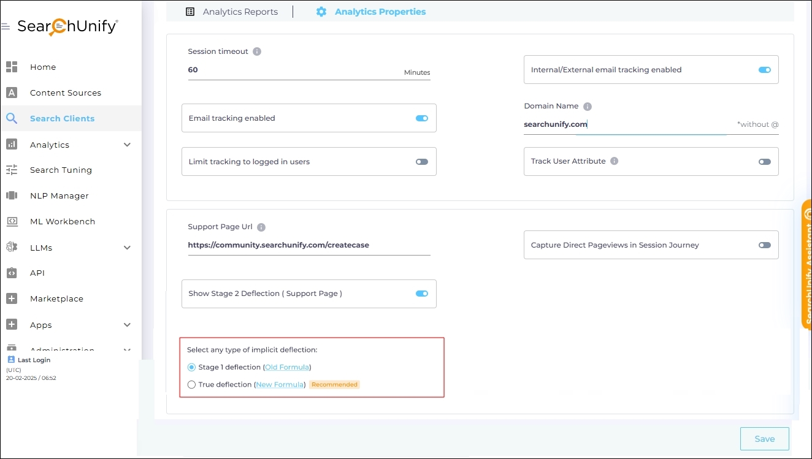Expand the Apps sidebar section chevron
This screenshot has width=812, height=459.
click(x=127, y=325)
